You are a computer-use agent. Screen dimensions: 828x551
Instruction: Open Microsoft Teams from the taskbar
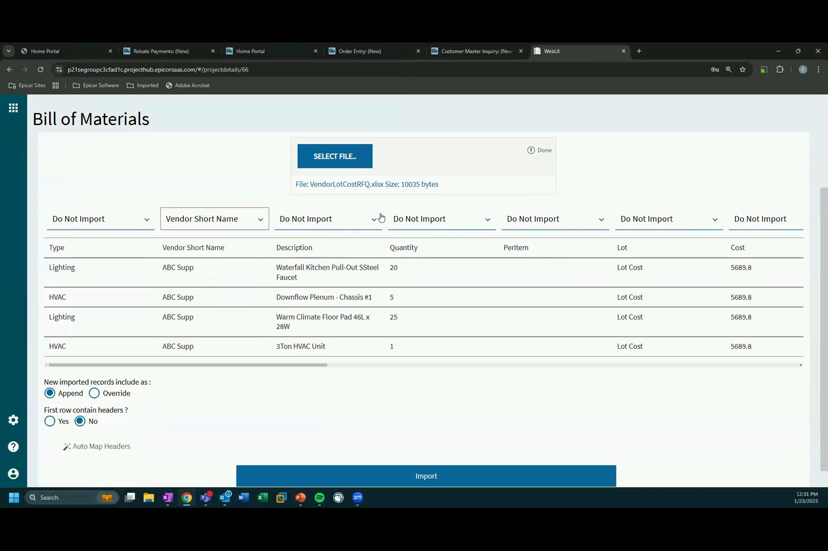pos(206,498)
